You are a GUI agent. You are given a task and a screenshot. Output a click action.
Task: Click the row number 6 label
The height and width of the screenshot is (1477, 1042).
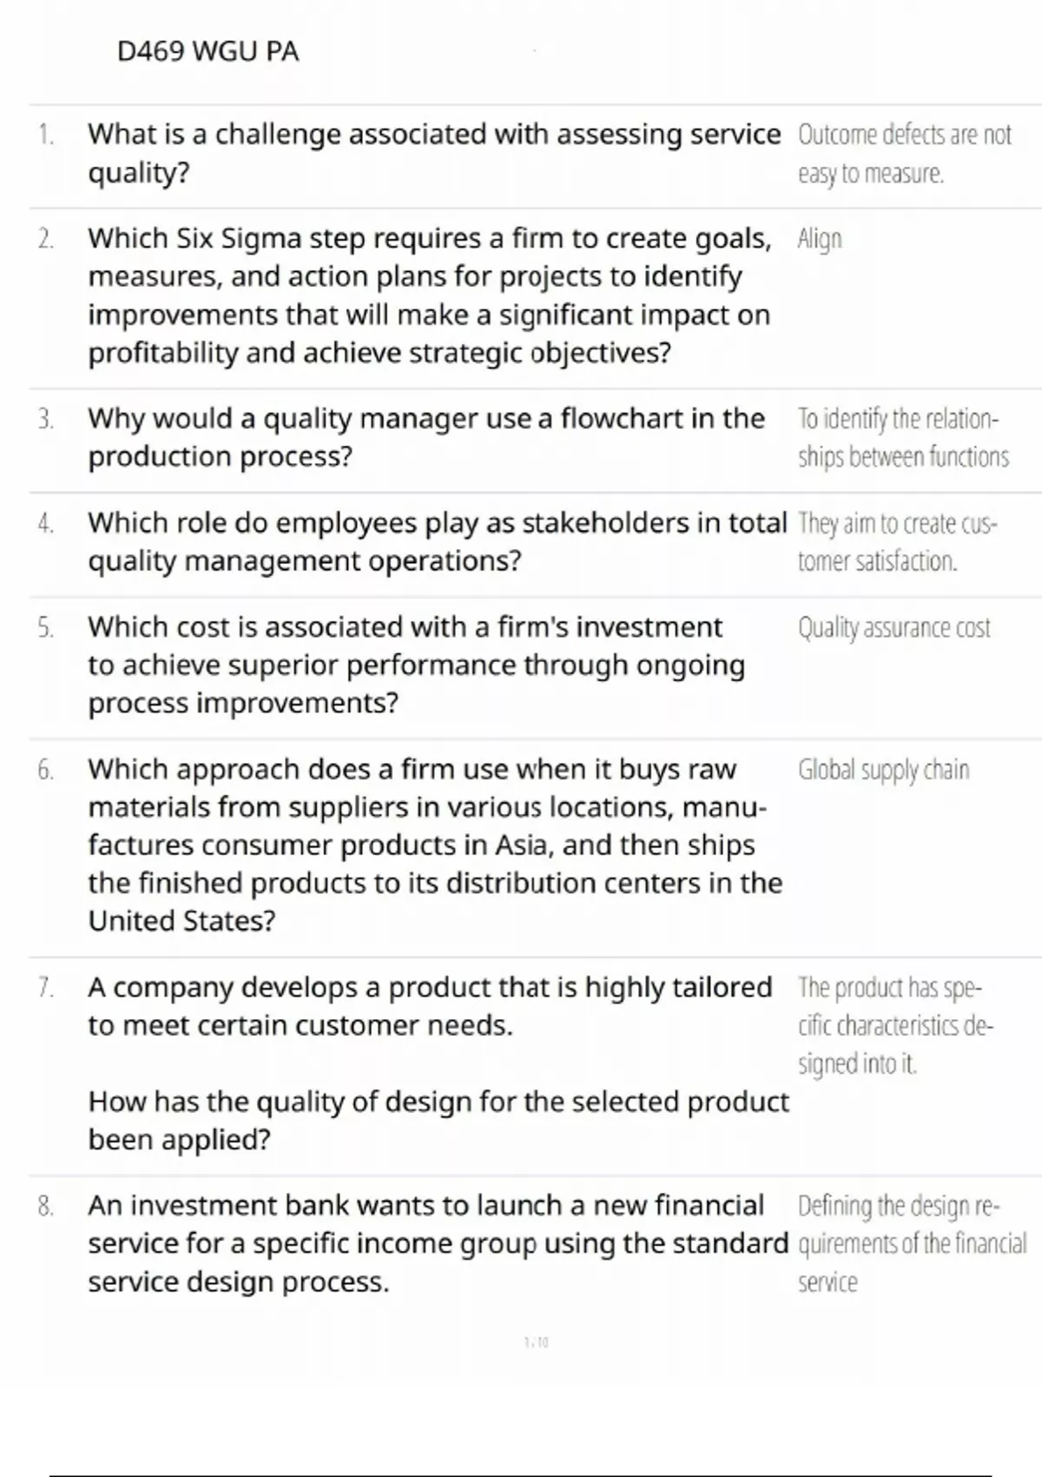coord(45,770)
